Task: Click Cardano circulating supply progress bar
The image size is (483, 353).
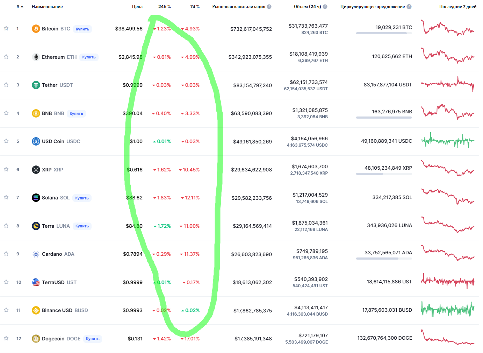Action: [x=384, y=259]
